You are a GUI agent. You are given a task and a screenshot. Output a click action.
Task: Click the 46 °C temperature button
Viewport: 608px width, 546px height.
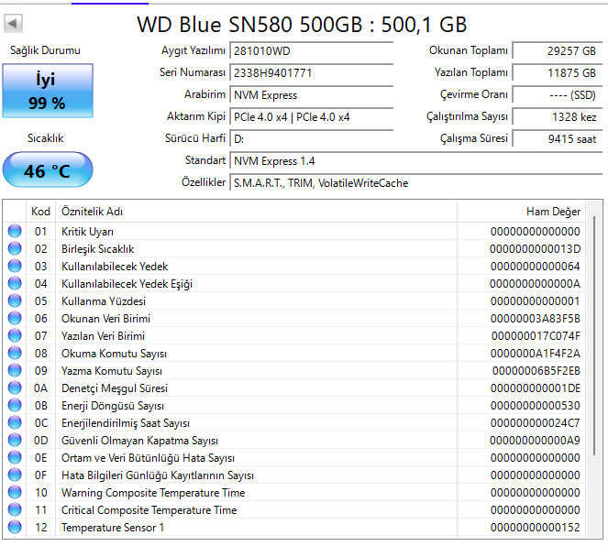(x=48, y=170)
